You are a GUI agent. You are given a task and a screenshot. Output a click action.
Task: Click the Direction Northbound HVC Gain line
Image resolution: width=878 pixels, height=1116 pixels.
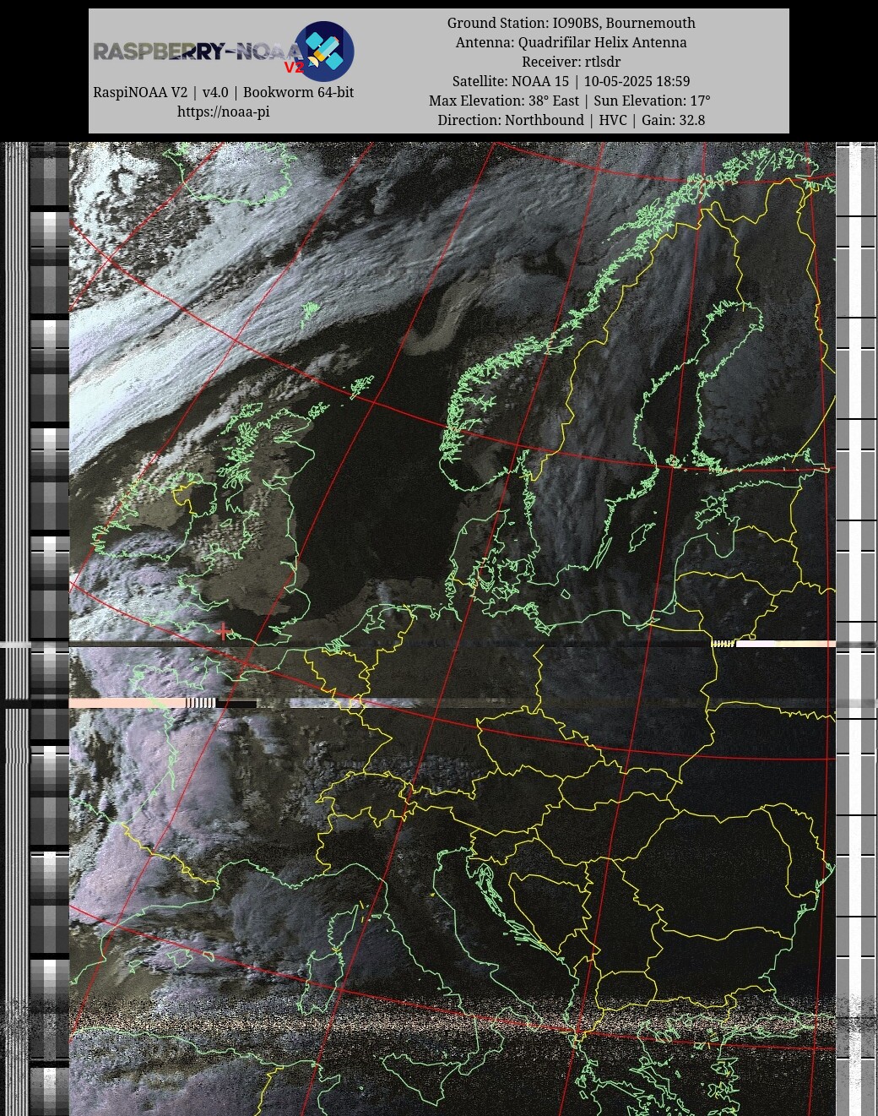(572, 120)
